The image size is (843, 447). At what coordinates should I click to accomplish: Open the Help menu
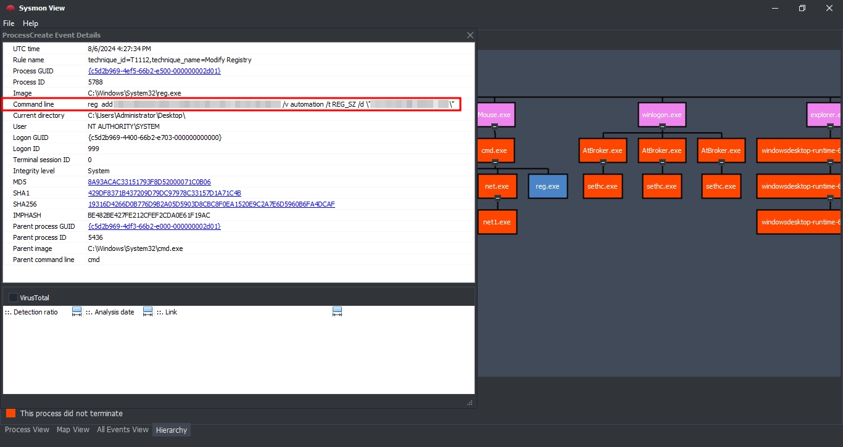[x=30, y=23]
